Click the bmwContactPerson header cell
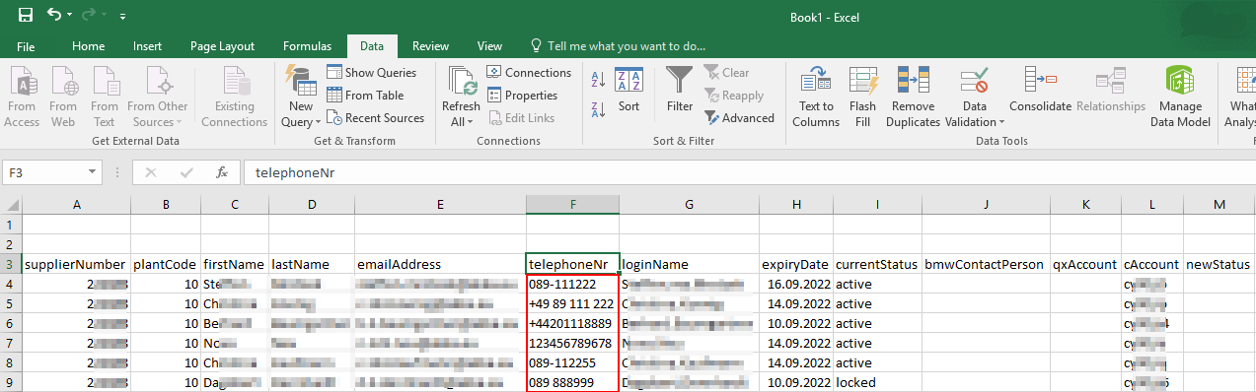This screenshot has height=392, width=1256. (x=986, y=264)
